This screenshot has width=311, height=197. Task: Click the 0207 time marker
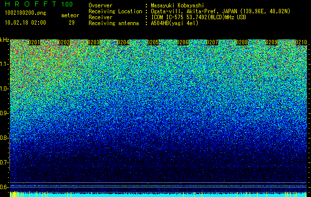point(212,42)
